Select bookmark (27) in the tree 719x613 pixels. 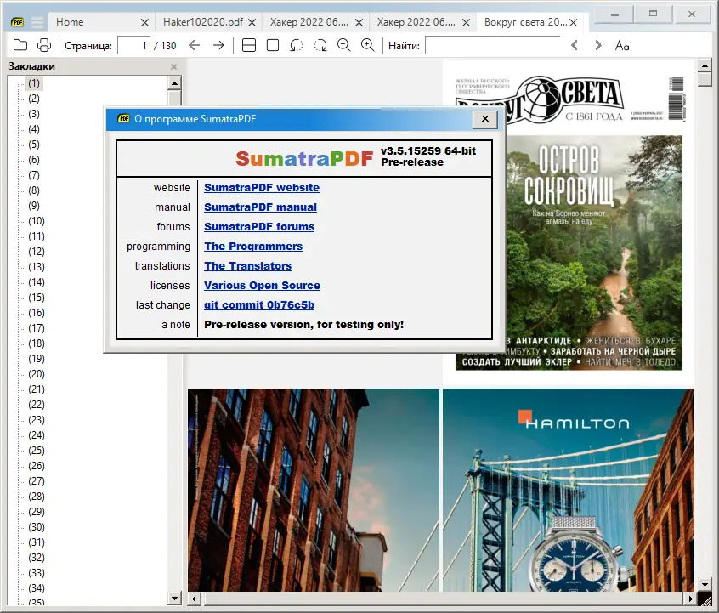tap(37, 481)
